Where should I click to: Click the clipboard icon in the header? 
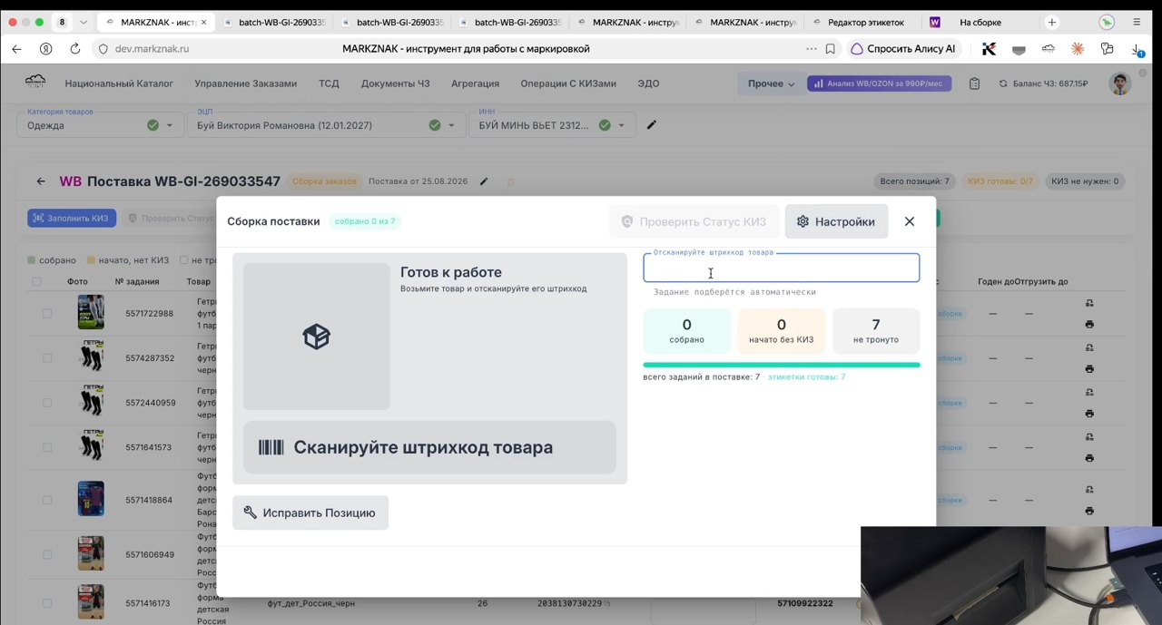[974, 83]
